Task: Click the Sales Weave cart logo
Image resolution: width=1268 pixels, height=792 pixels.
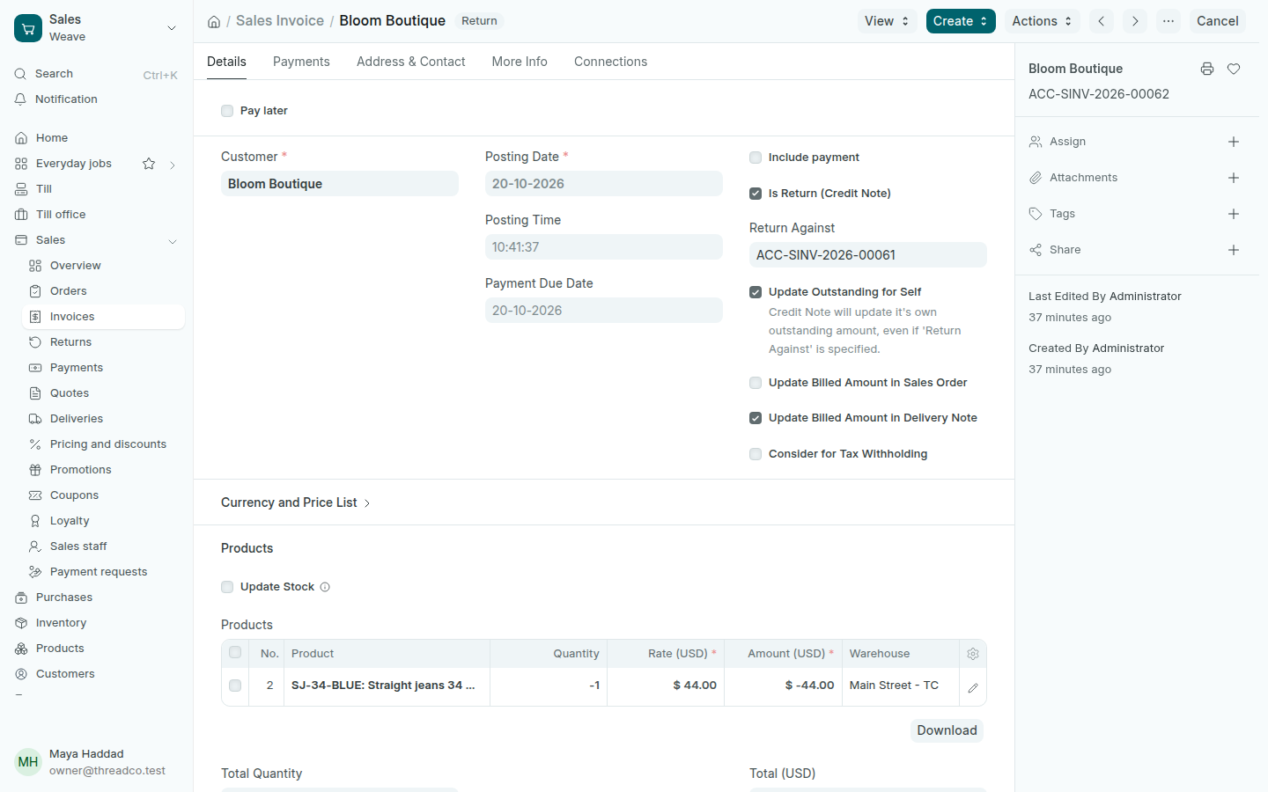Action: 28,28
